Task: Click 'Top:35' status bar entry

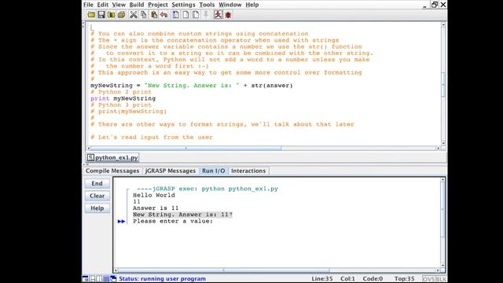Action: 405,279
